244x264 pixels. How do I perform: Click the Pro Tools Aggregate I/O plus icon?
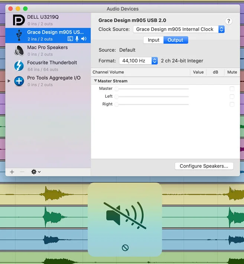coord(19,81)
